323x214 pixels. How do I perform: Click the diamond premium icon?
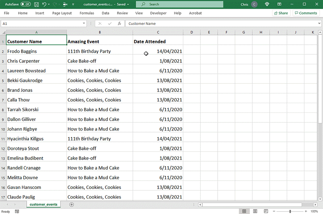click(267, 4)
